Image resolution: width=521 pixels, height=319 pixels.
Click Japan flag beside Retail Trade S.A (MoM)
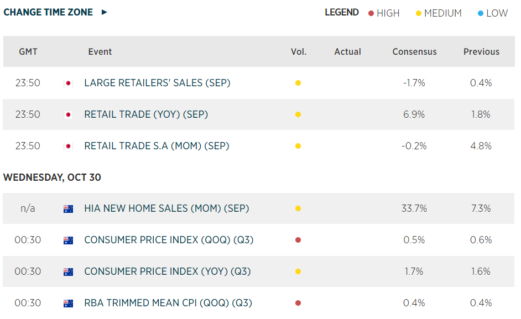(68, 147)
